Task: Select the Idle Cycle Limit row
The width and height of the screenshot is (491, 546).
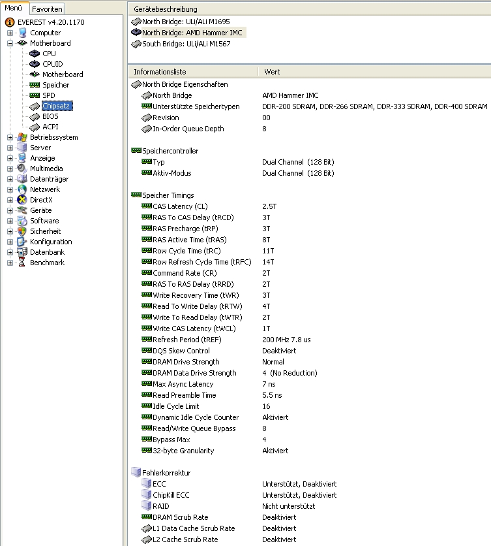Action: pyautogui.click(x=310, y=406)
